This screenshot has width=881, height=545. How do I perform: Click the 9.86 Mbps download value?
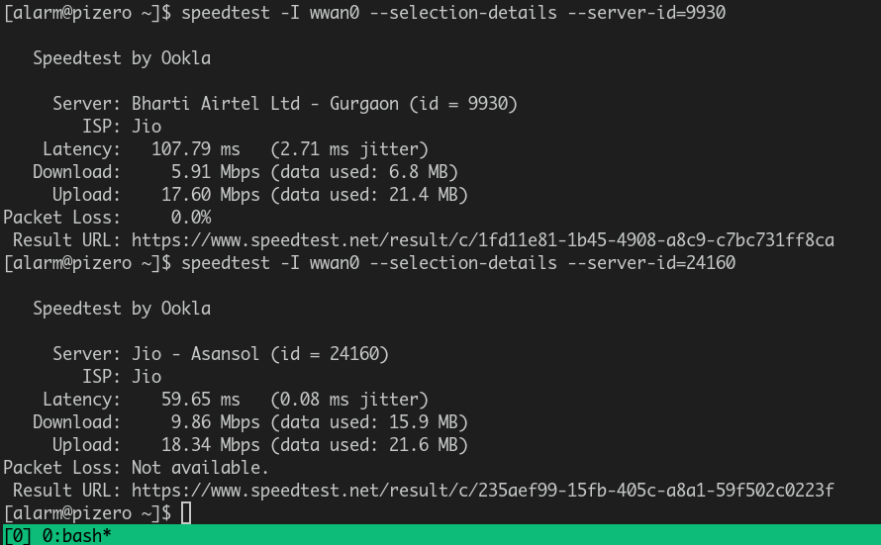215,422
